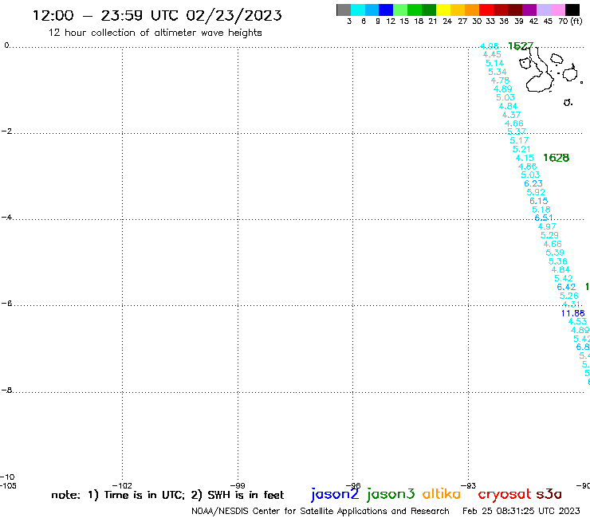
Task: Click the '12:00 – 23:59 UTC 02/23/2023' title
Action: (x=157, y=16)
